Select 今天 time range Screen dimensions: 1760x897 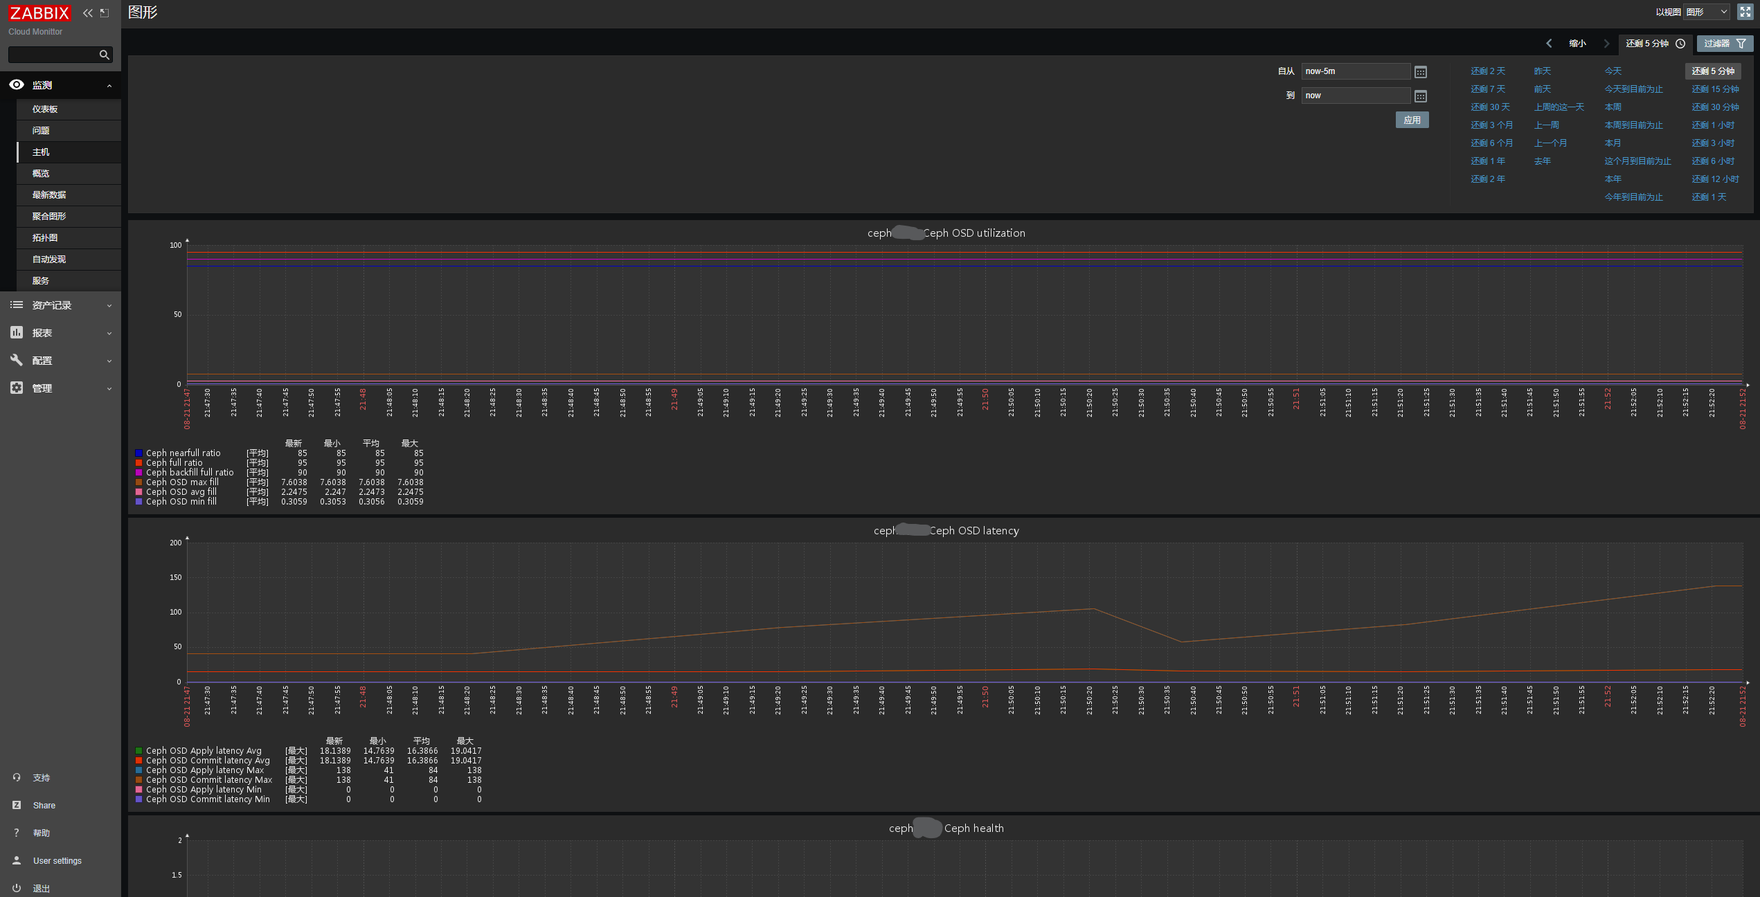[x=1613, y=71]
